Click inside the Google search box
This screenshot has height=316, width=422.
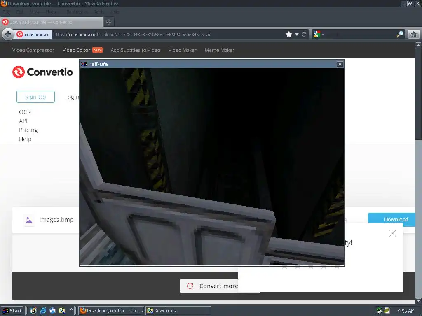[x=361, y=35]
